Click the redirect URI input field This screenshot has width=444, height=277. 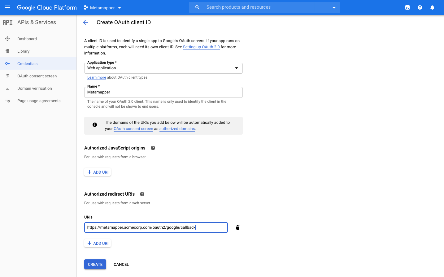click(156, 227)
